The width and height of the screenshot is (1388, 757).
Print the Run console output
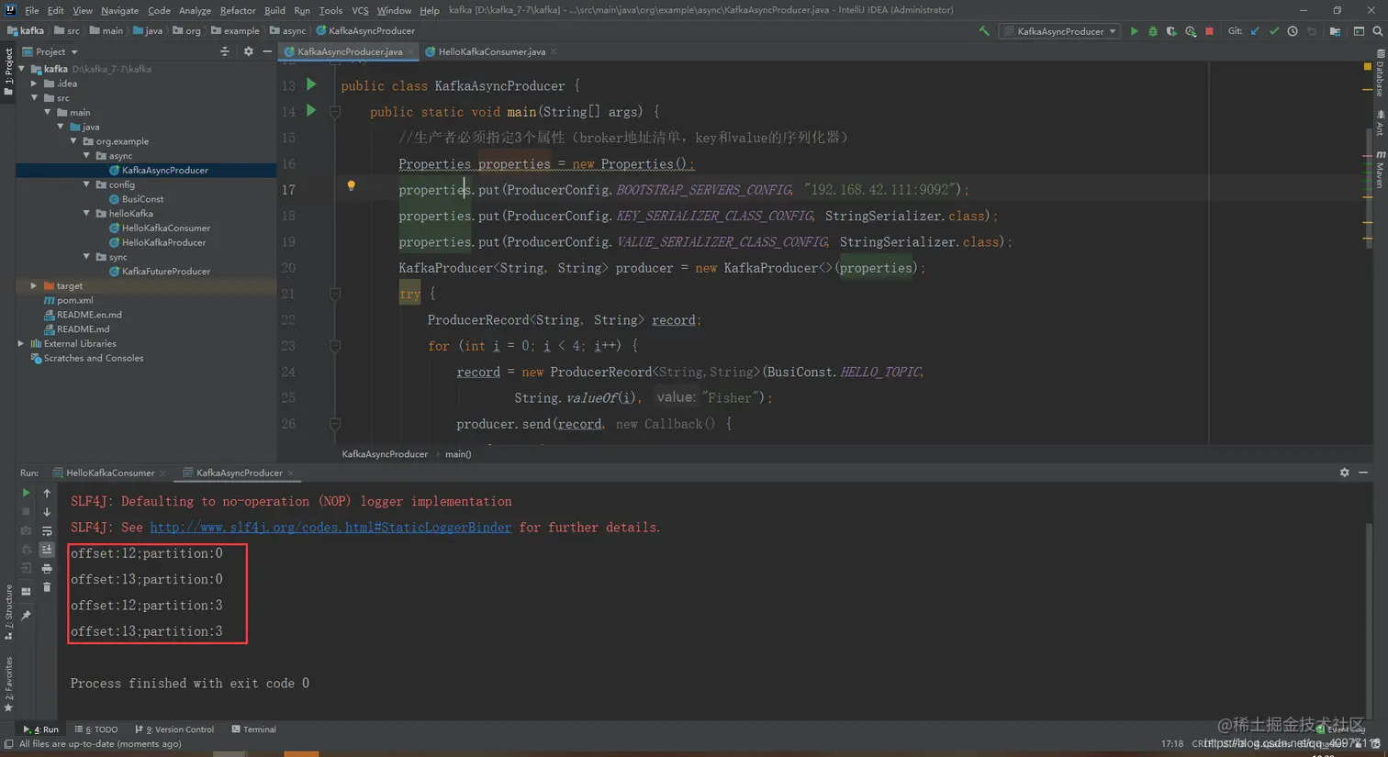coord(47,569)
